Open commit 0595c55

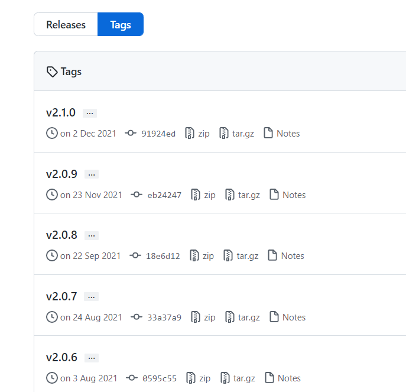click(x=160, y=378)
